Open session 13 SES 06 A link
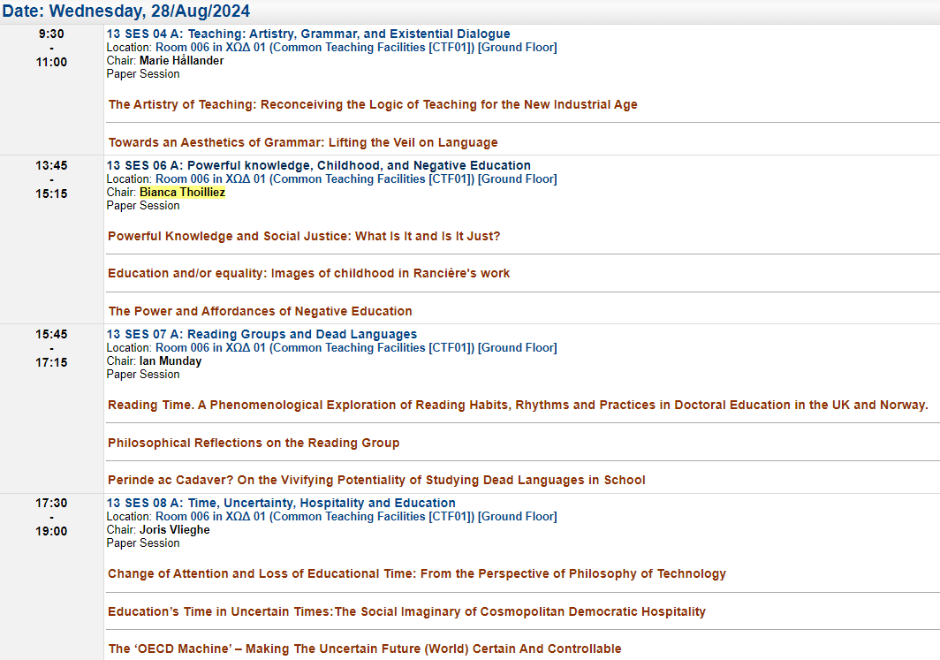This screenshot has height=660, width=940. pos(318,165)
